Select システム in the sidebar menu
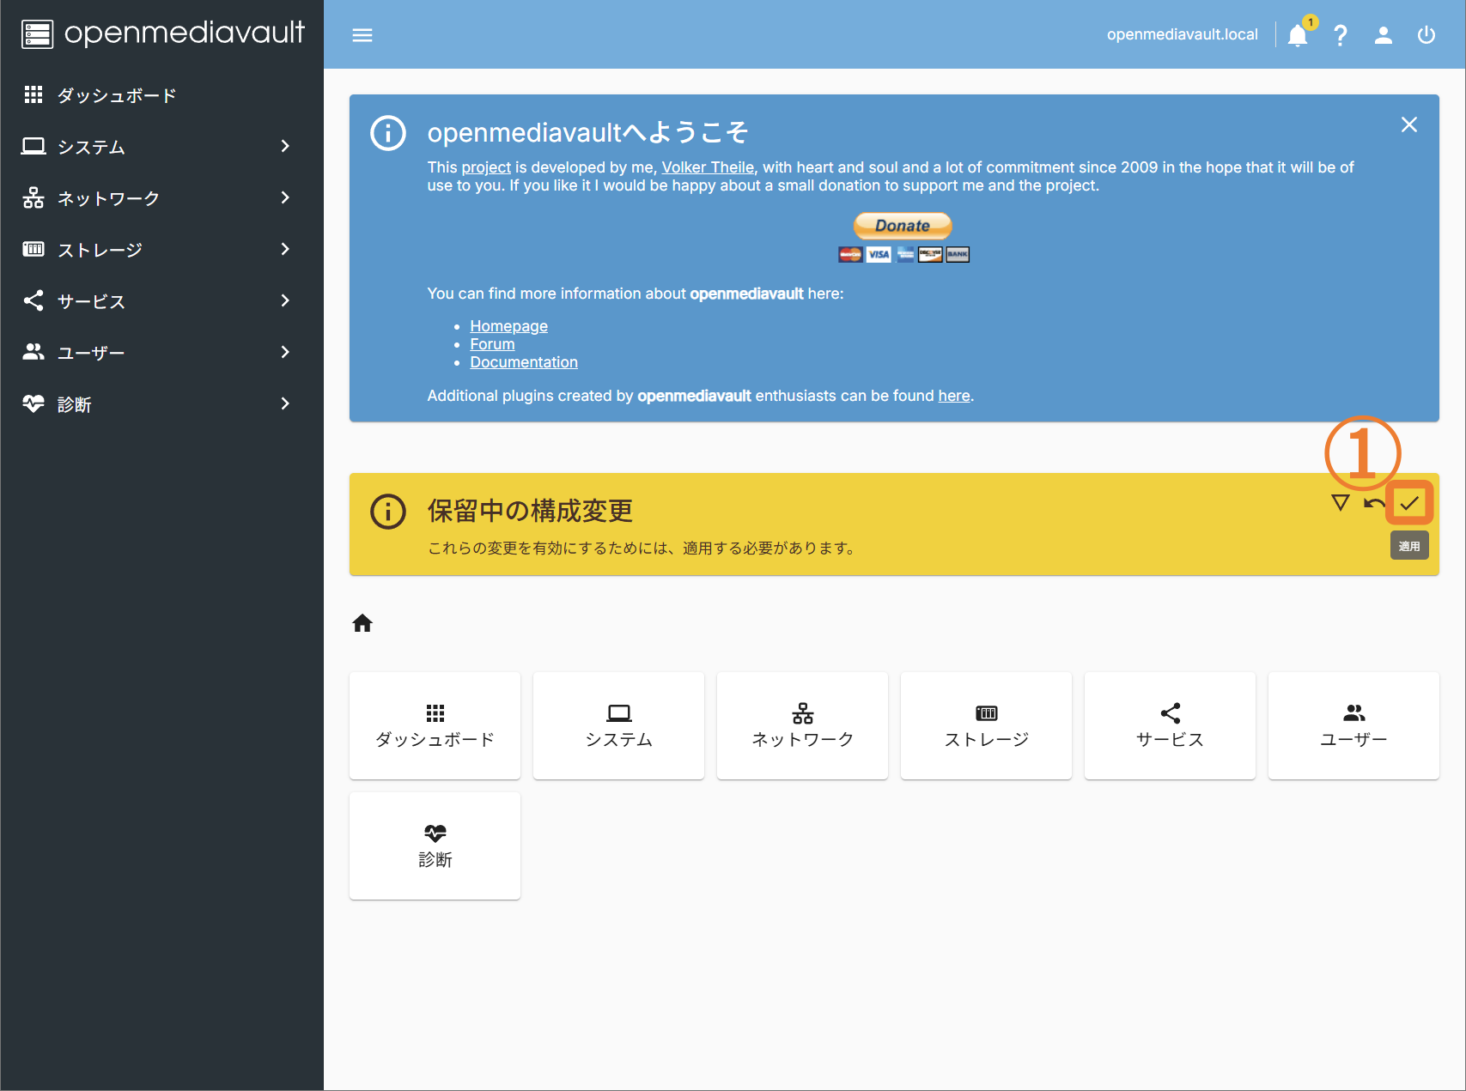This screenshot has width=1466, height=1091. pos(161,147)
